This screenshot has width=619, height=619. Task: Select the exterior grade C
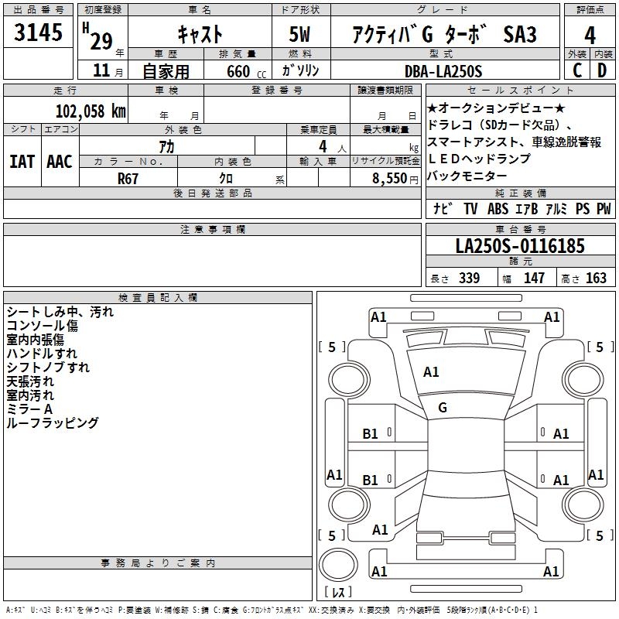(577, 70)
